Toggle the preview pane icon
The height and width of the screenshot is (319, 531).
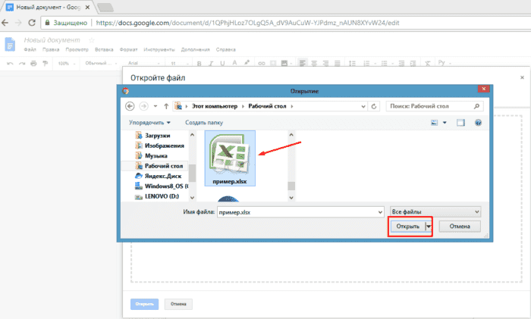(x=461, y=122)
